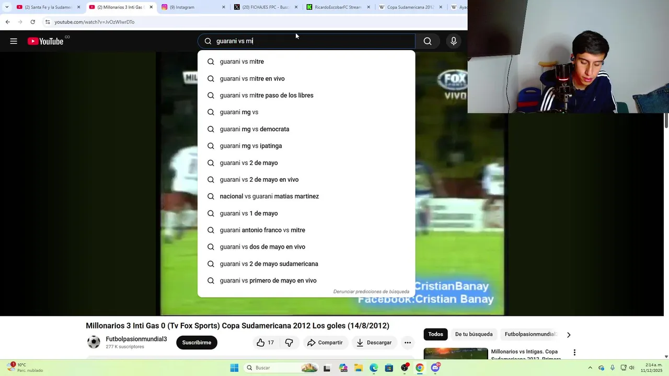Open File Explorer from the taskbar
669x376 pixels.
(x=359, y=368)
